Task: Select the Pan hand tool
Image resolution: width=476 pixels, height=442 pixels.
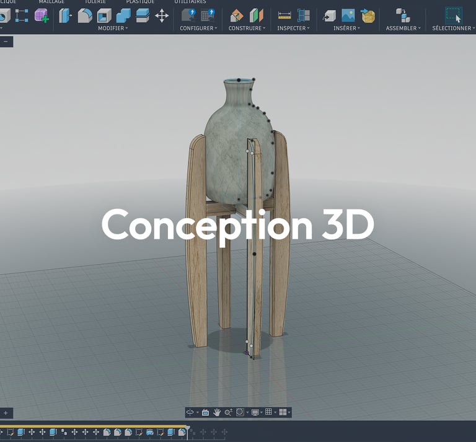Action: 217,412
